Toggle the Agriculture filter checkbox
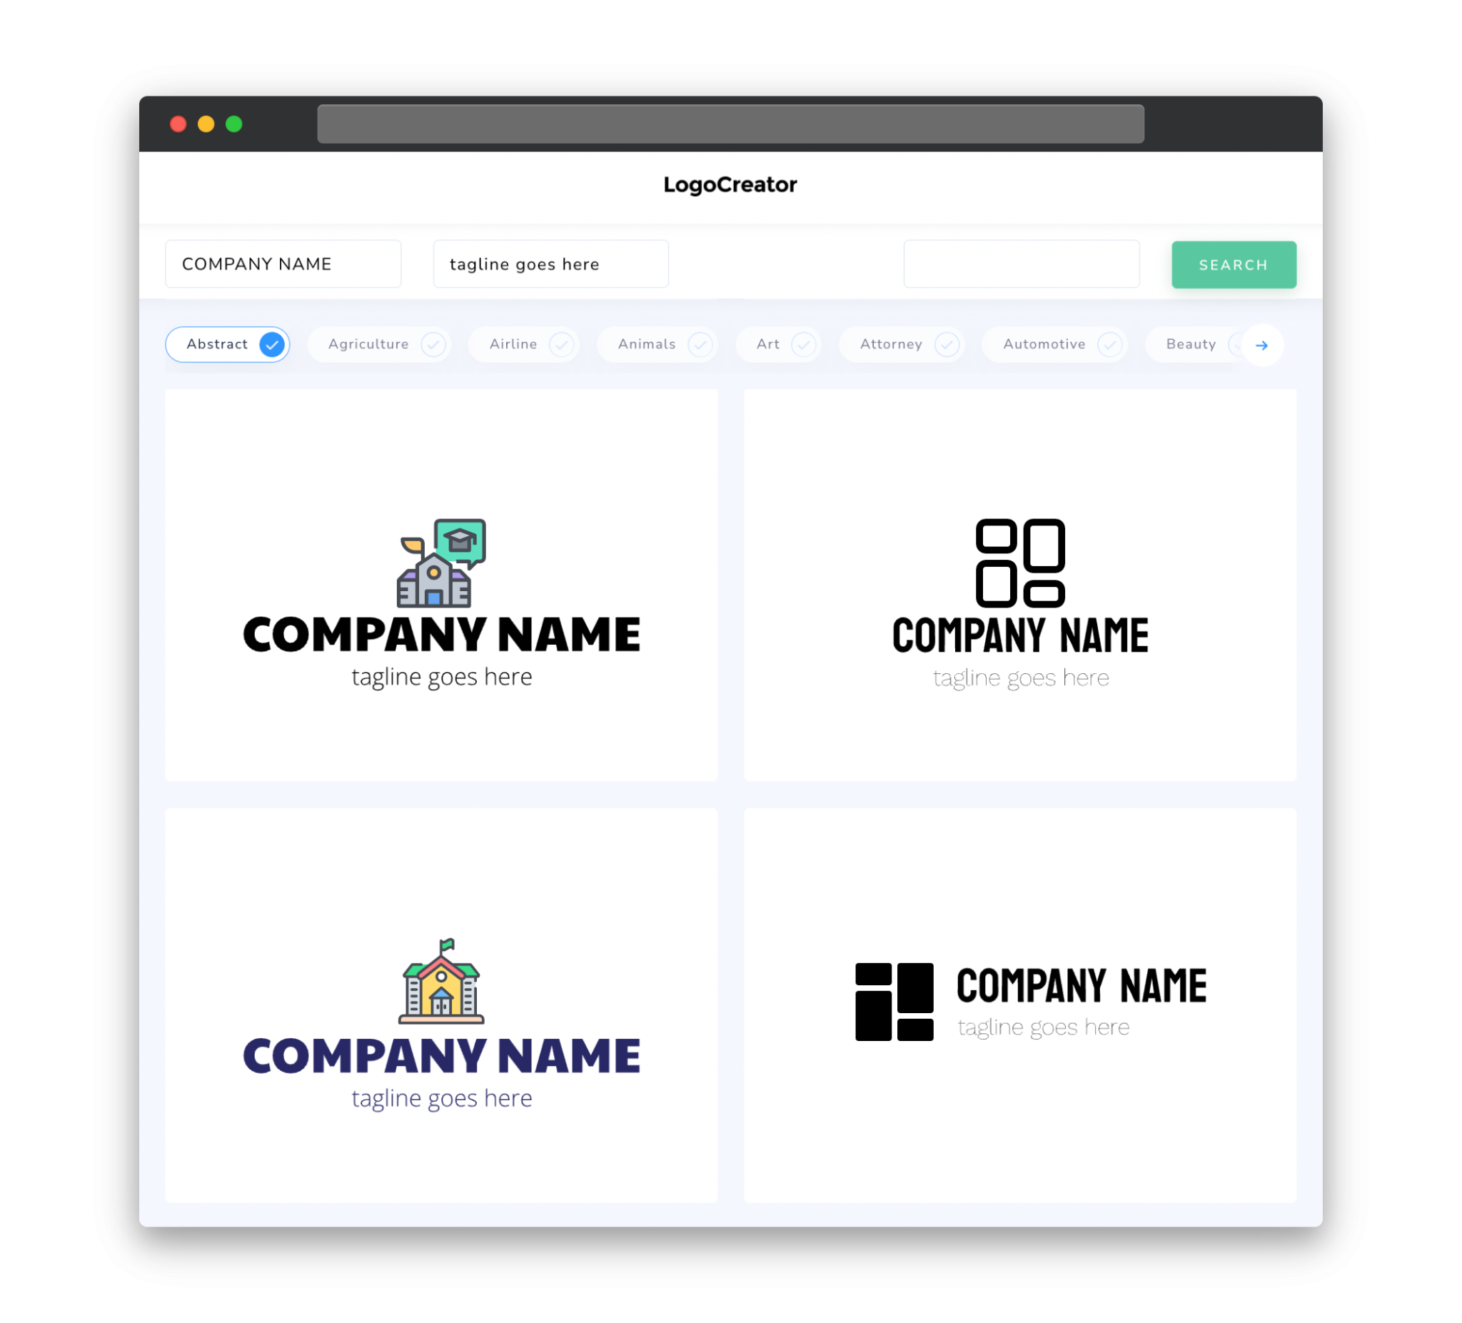Viewport: 1462px width, 1323px height. (x=433, y=344)
